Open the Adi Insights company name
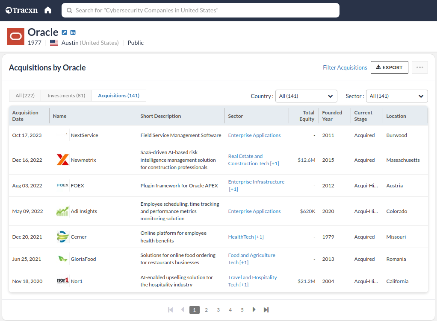The image size is (437, 321). click(84, 211)
